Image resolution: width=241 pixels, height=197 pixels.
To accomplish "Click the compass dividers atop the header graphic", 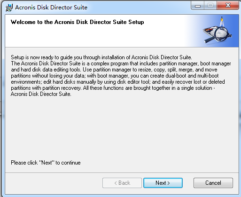I will pos(222,22).
